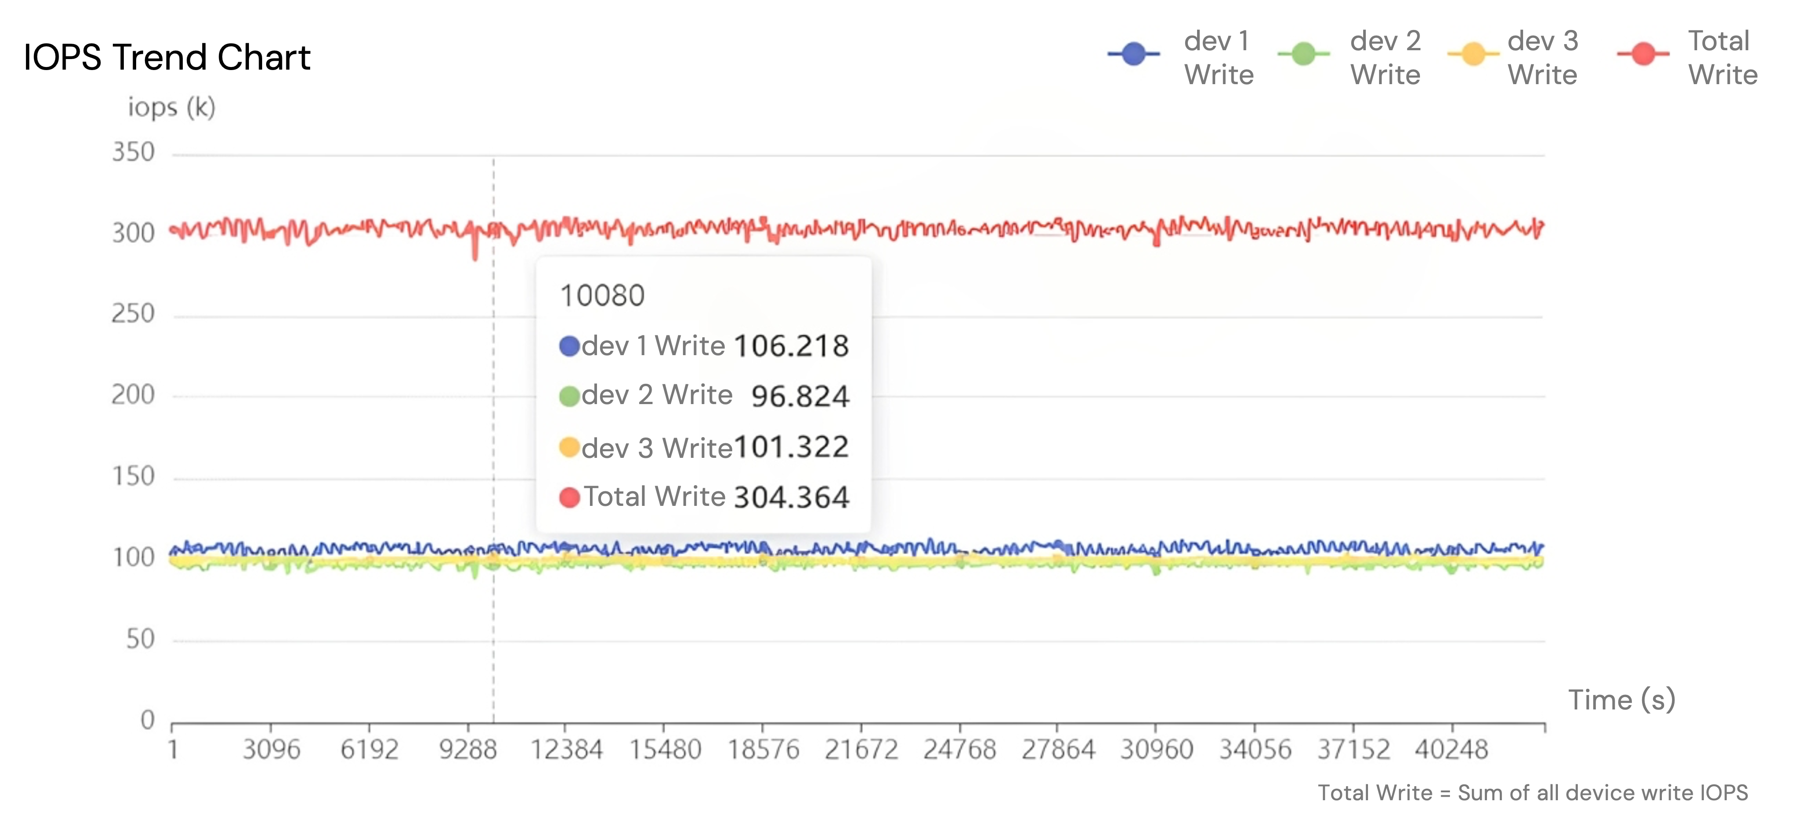Click blue dot beside dev 1 Write tooltip
1813x828 pixels.
coord(569,346)
